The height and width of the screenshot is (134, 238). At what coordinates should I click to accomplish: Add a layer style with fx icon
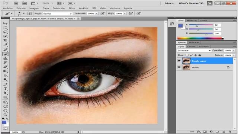pos(199,132)
